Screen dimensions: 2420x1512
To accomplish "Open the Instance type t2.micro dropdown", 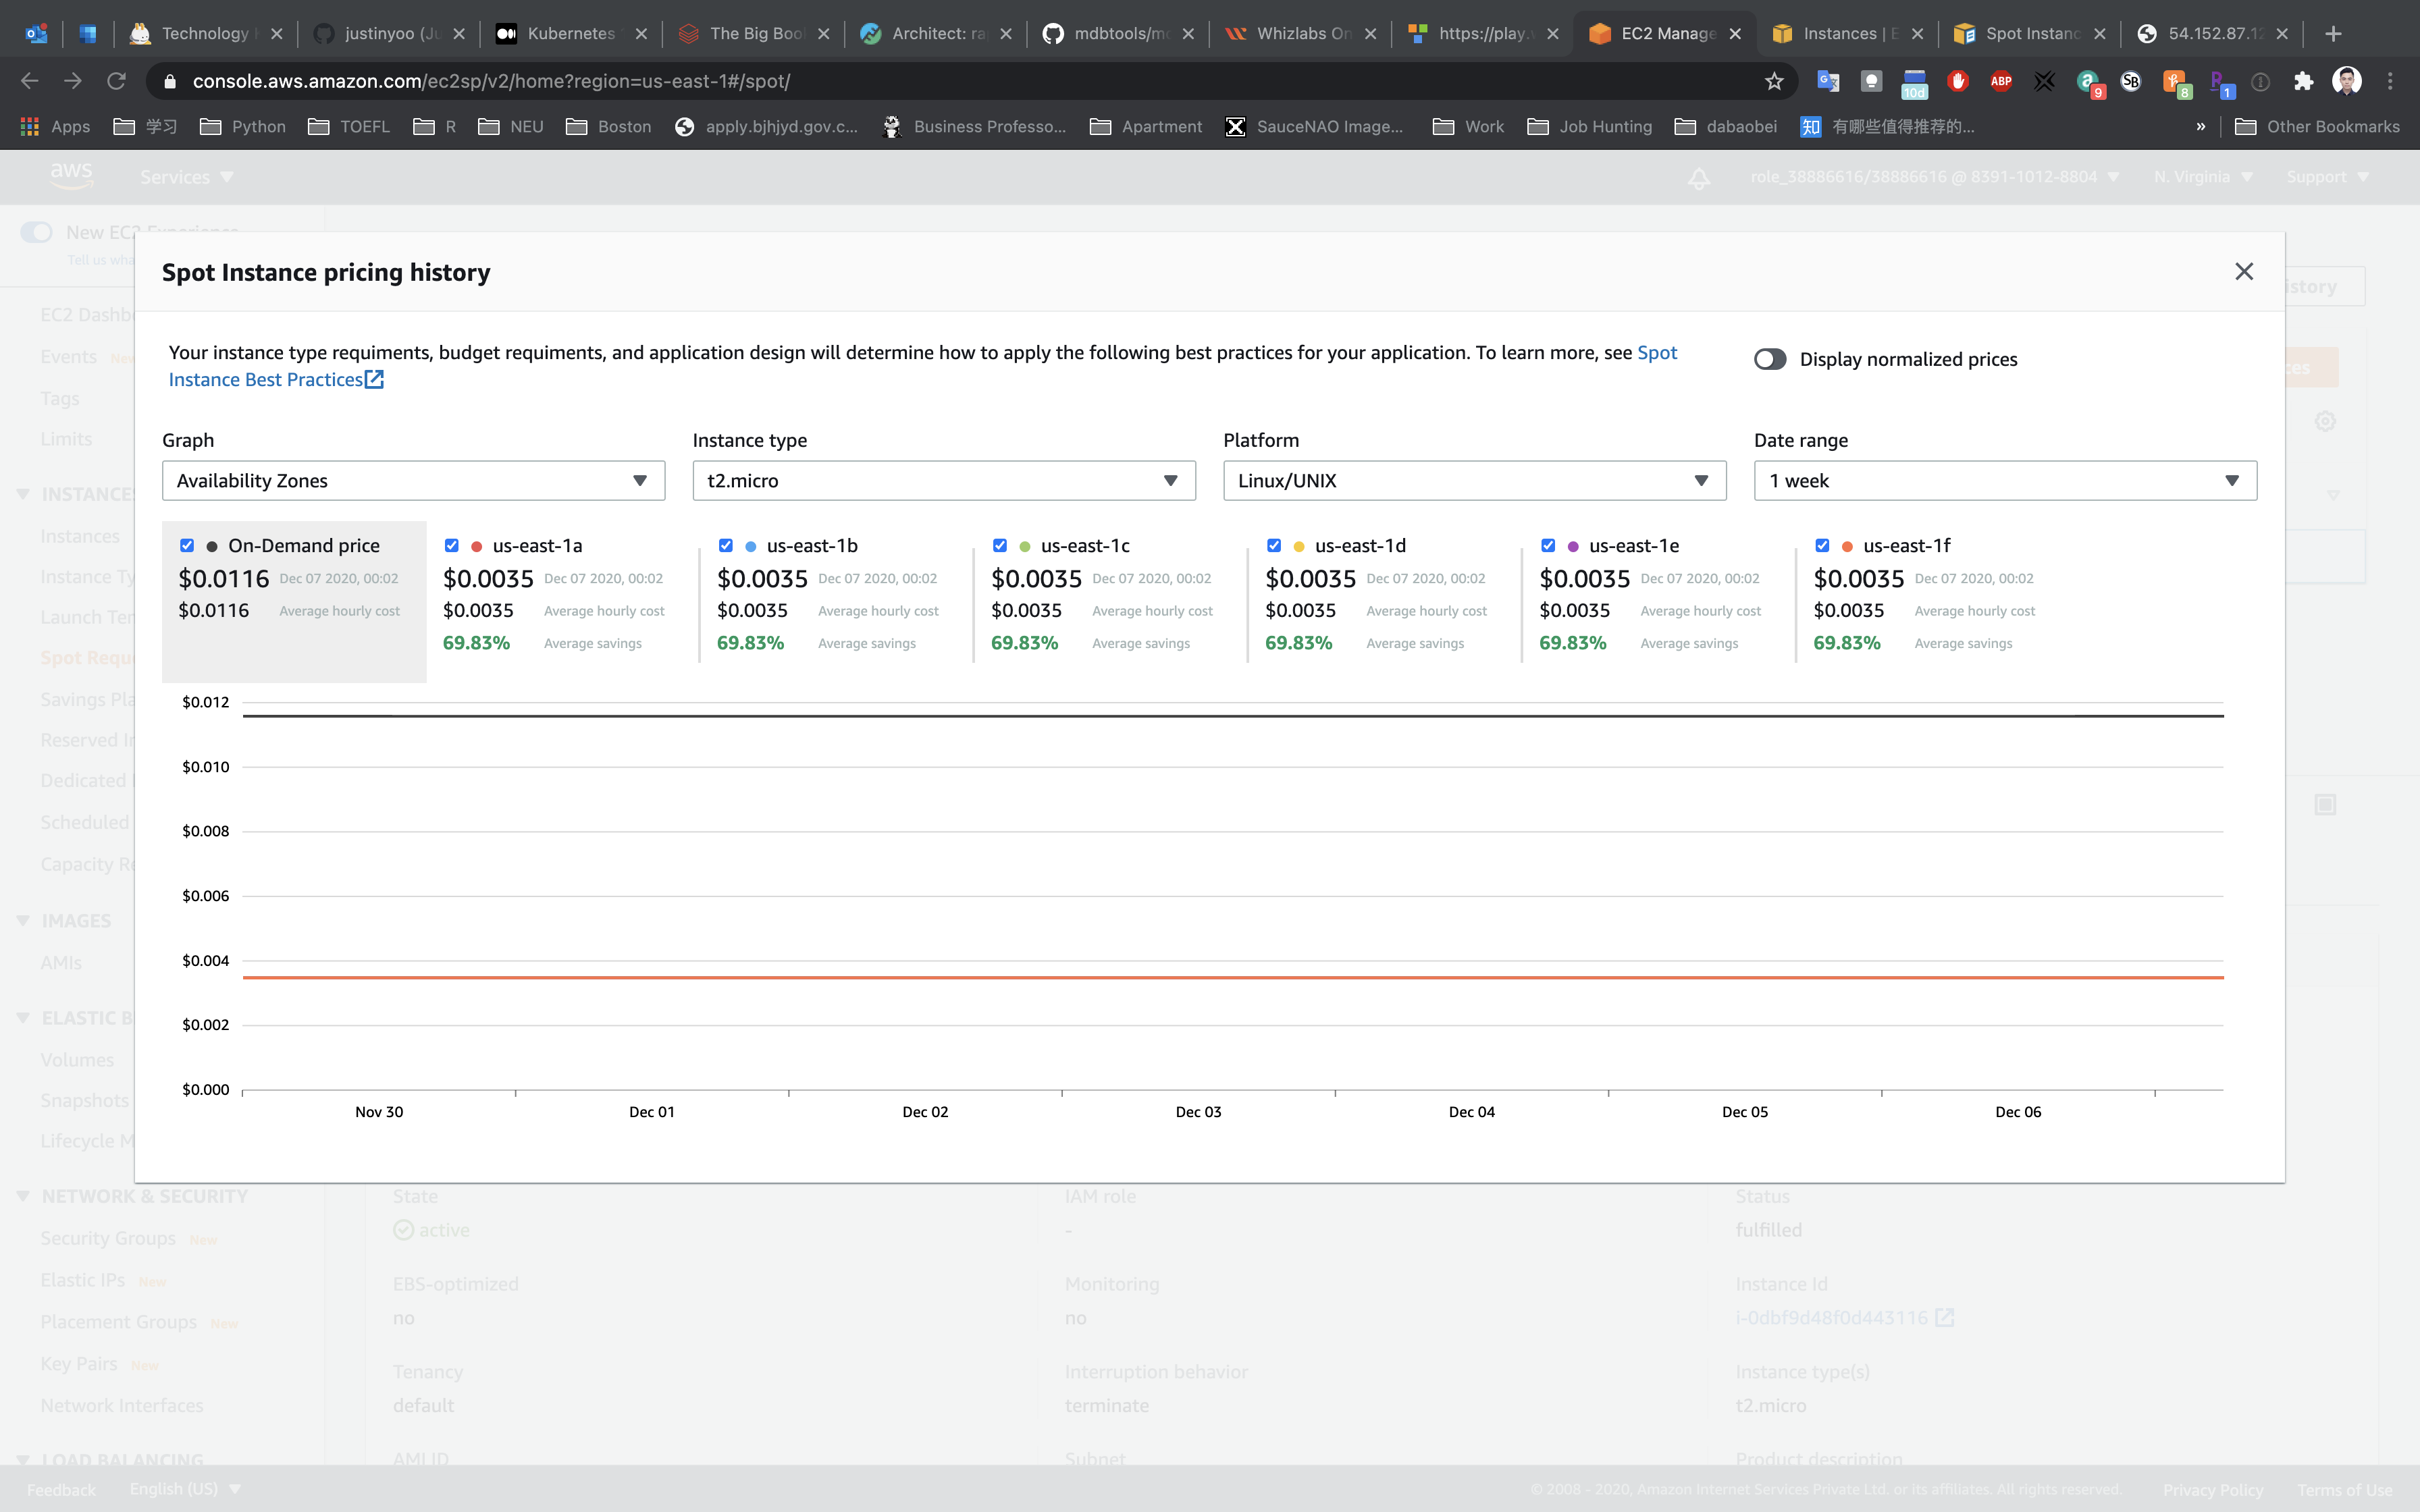I will point(943,481).
